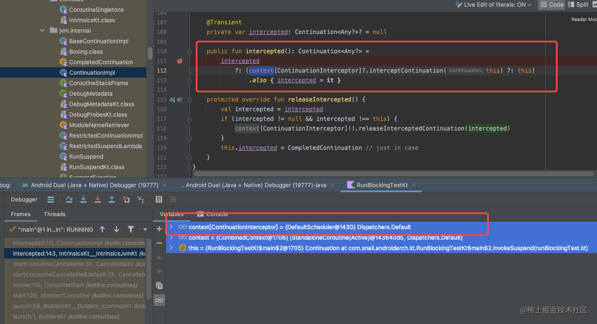Image resolution: width=597 pixels, height=324 pixels.
Task: Open the debugger layout settings (hamburger icon)
Action: pos(51,199)
